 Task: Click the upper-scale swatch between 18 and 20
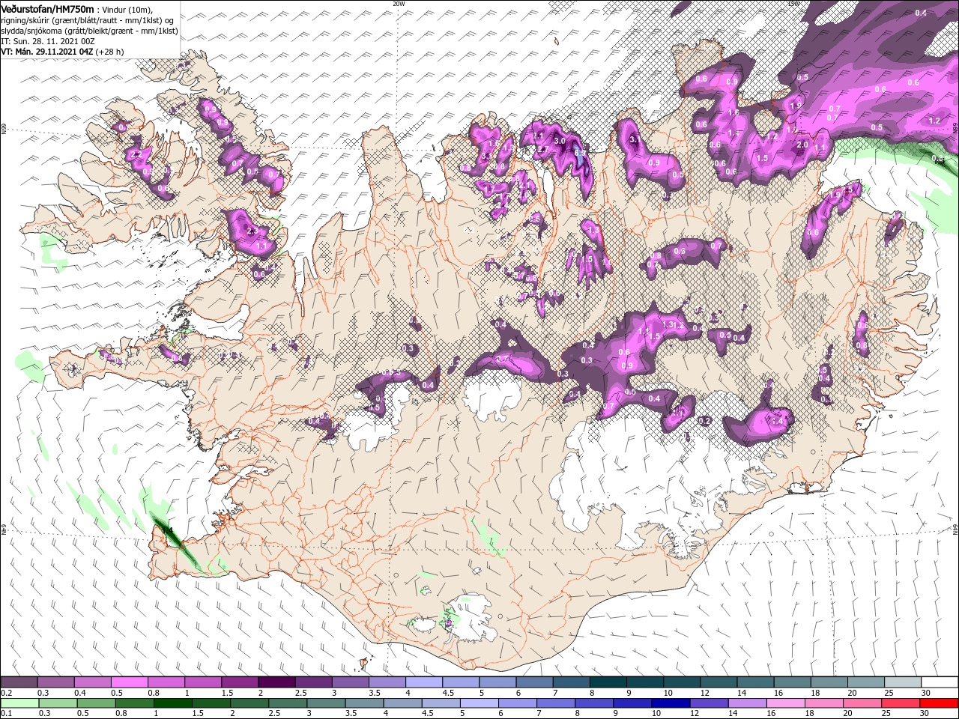tap(829, 682)
